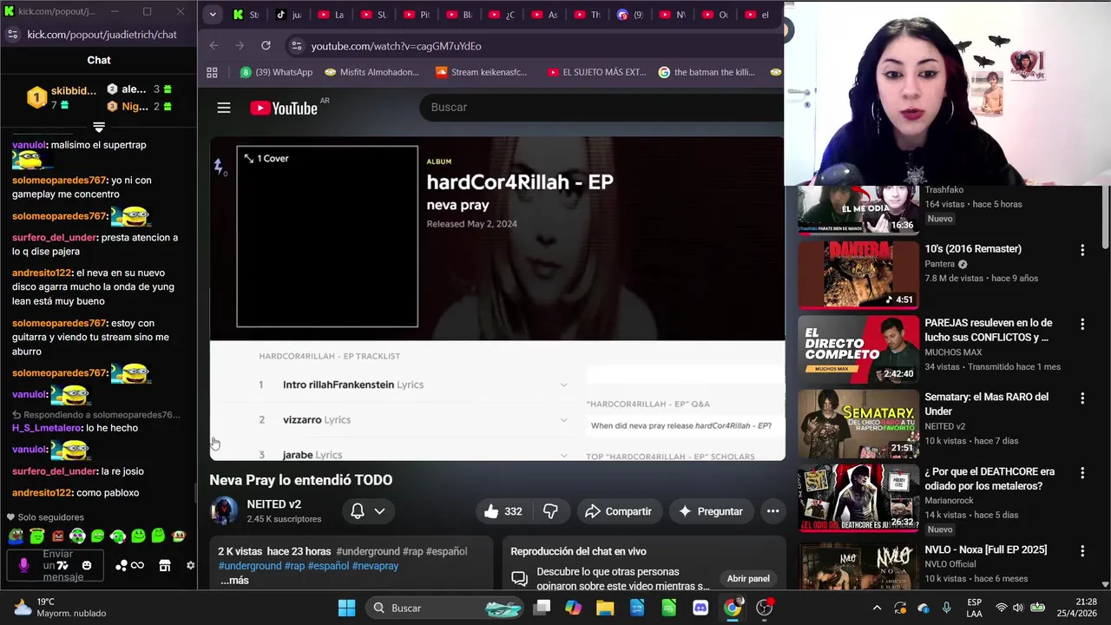Open the Chrome apps grid in bookmarks bar
This screenshot has height=625, width=1111.
point(212,72)
